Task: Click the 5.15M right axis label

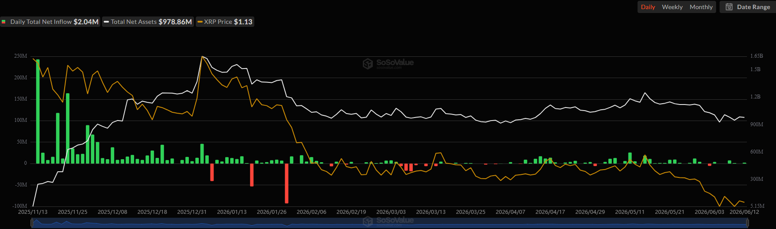Action: pos(757,206)
